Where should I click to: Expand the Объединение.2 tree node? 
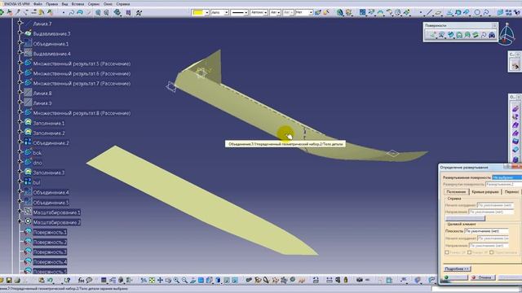20,142
